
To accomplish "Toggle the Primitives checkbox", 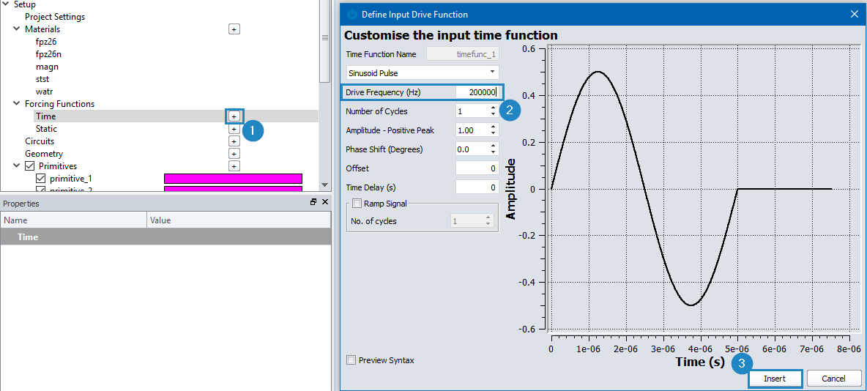I will pos(30,166).
